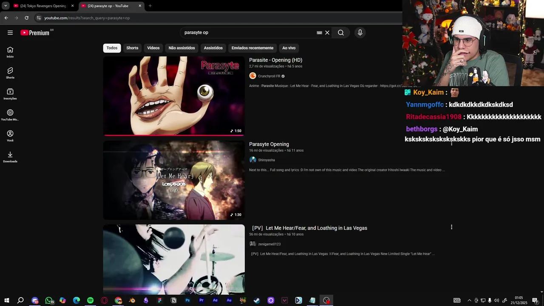Open Figma from the taskbar
Viewport: 544px width, 306px height.
(x=160, y=300)
